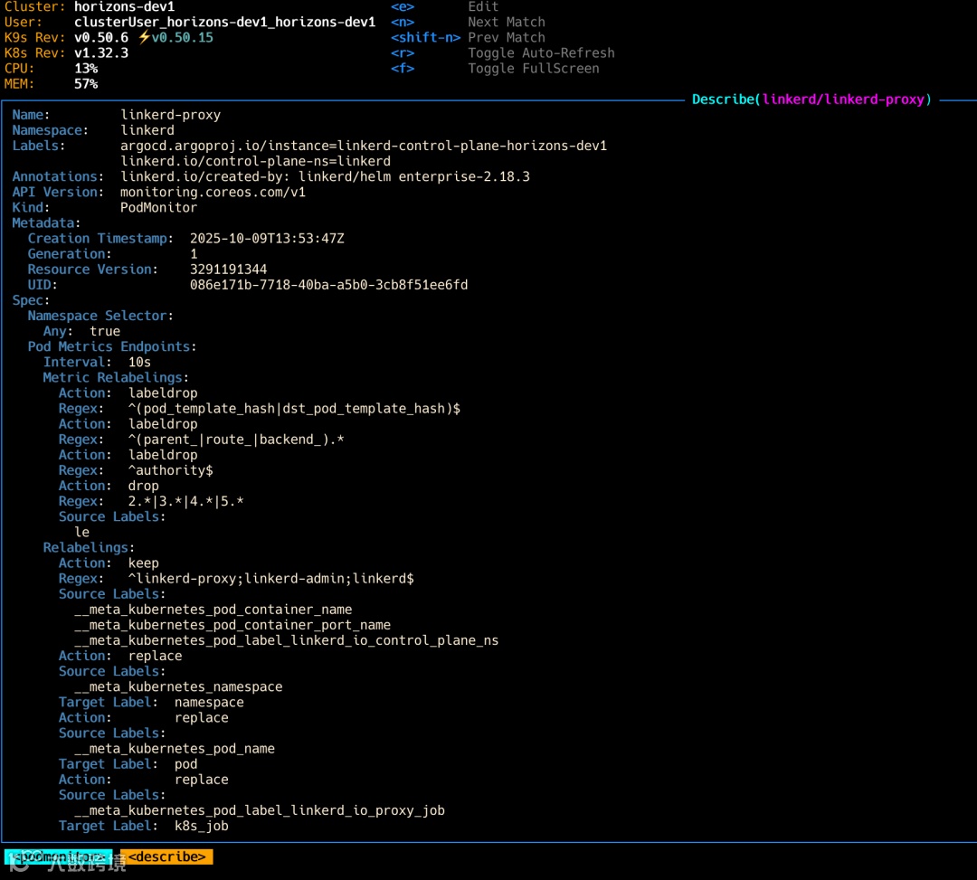Select the <describe> breadcrumb

(x=166, y=857)
